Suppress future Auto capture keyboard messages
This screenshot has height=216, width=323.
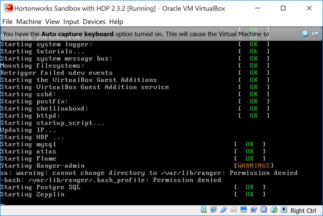tap(315, 34)
